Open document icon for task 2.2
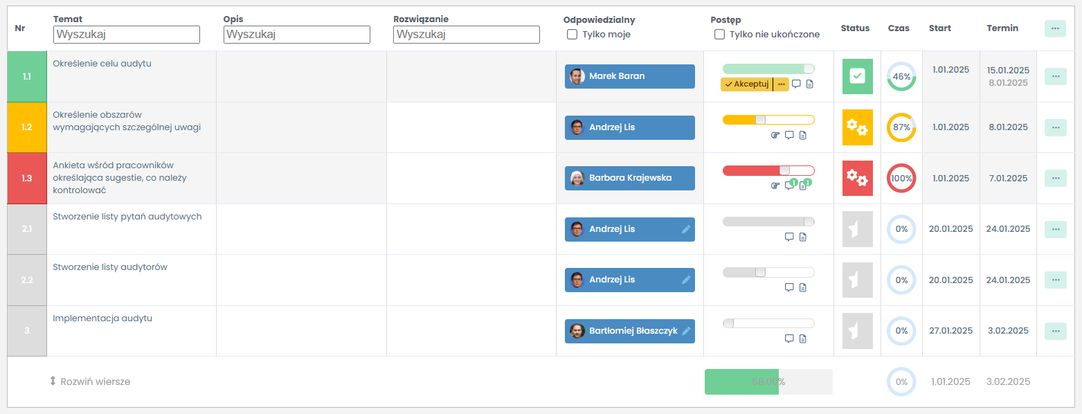This screenshot has height=414, width=1082. click(x=803, y=287)
